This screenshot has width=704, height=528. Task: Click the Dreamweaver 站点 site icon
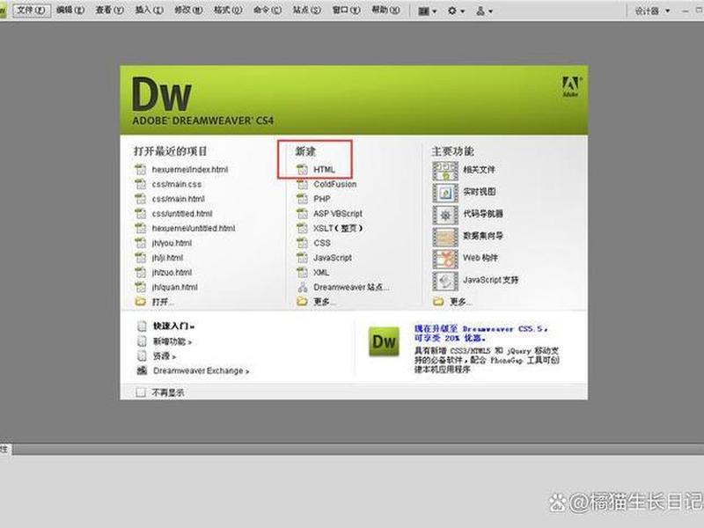(303, 288)
